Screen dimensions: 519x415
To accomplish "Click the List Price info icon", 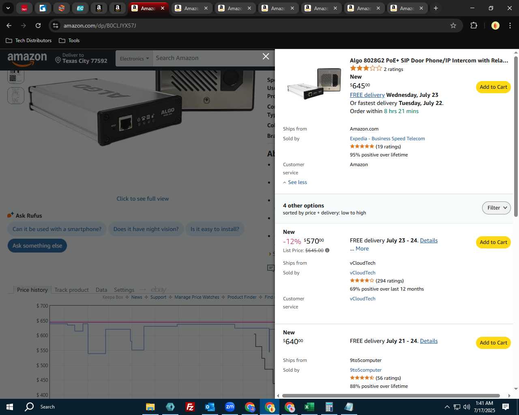I will pos(327,250).
